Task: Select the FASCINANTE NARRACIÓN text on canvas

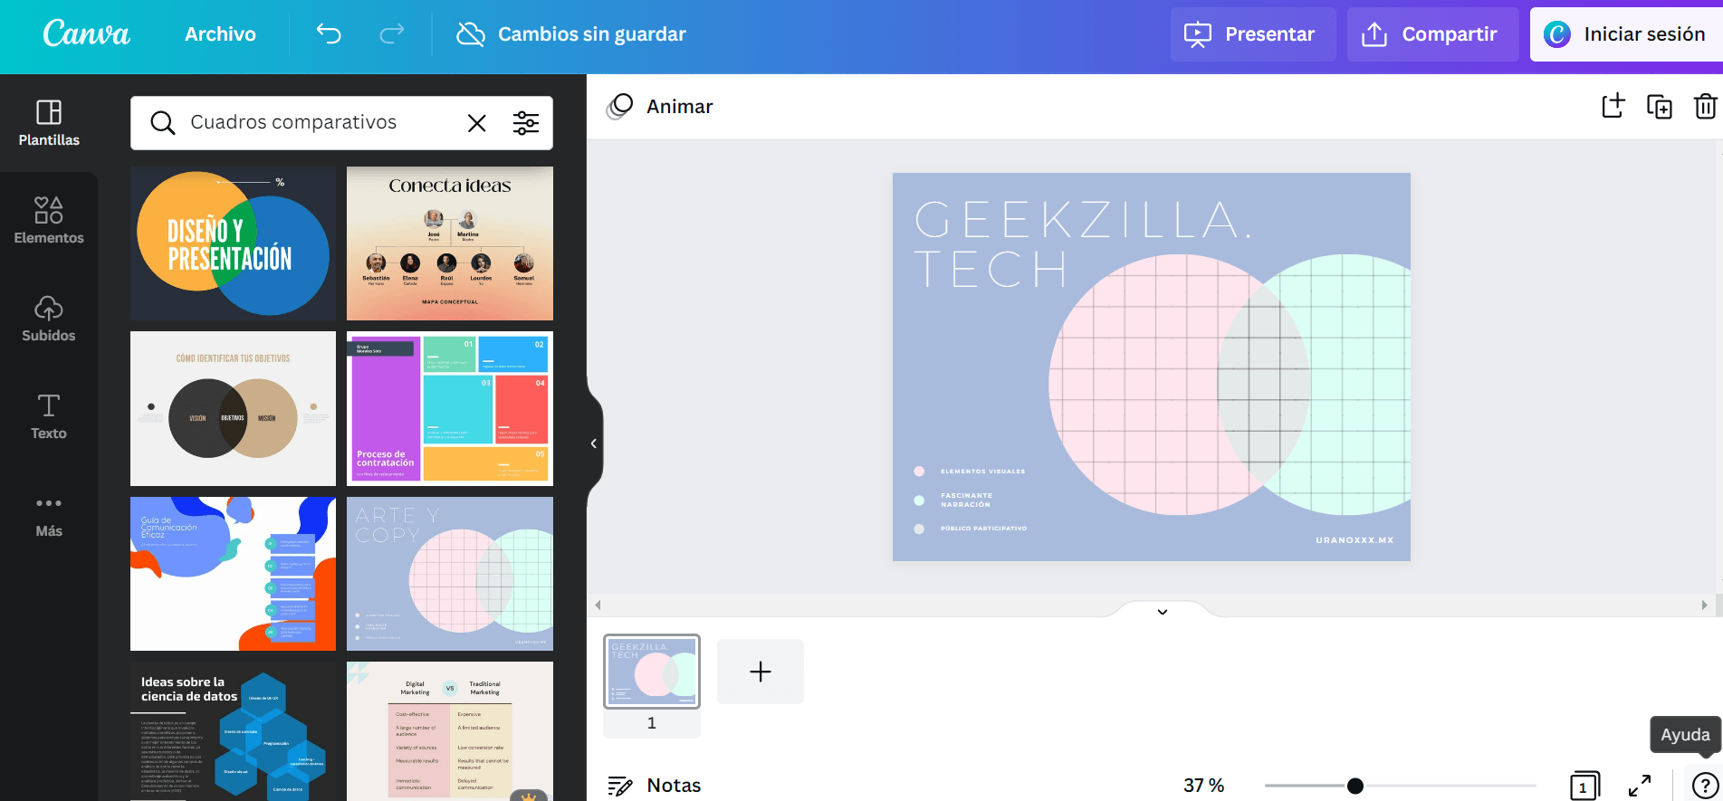Action: click(966, 501)
